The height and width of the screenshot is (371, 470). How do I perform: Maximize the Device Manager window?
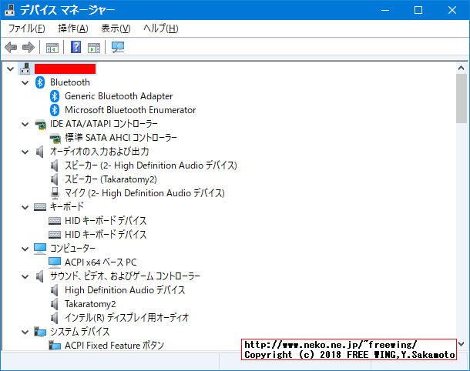418,10
